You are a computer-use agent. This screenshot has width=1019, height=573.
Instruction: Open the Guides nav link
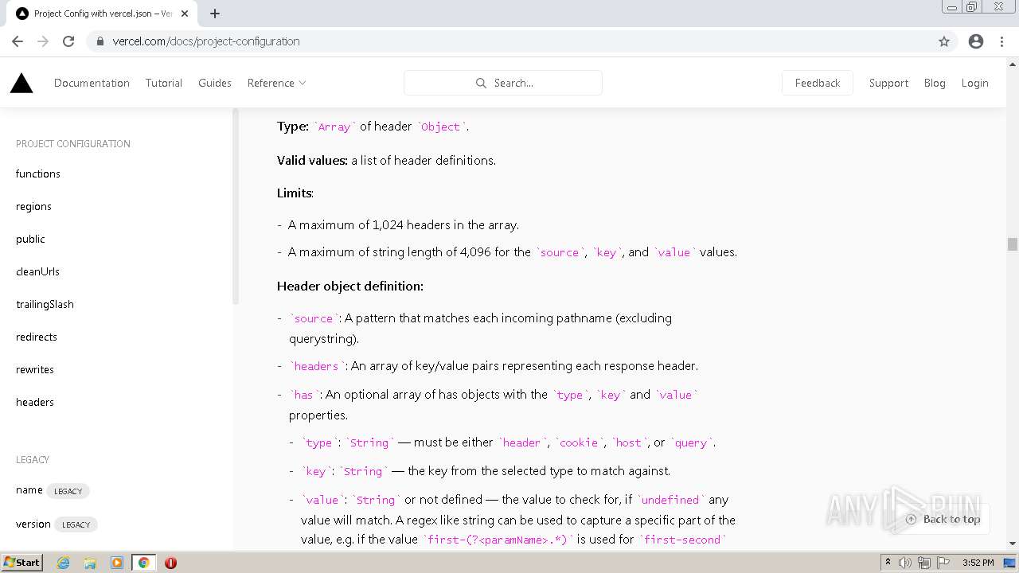(215, 83)
